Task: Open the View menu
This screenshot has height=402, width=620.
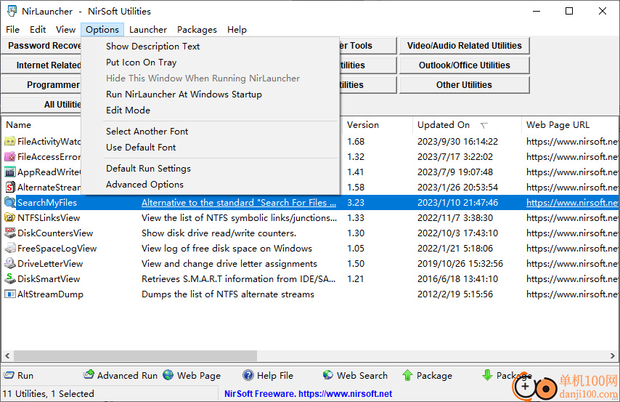Action: [x=65, y=30]
